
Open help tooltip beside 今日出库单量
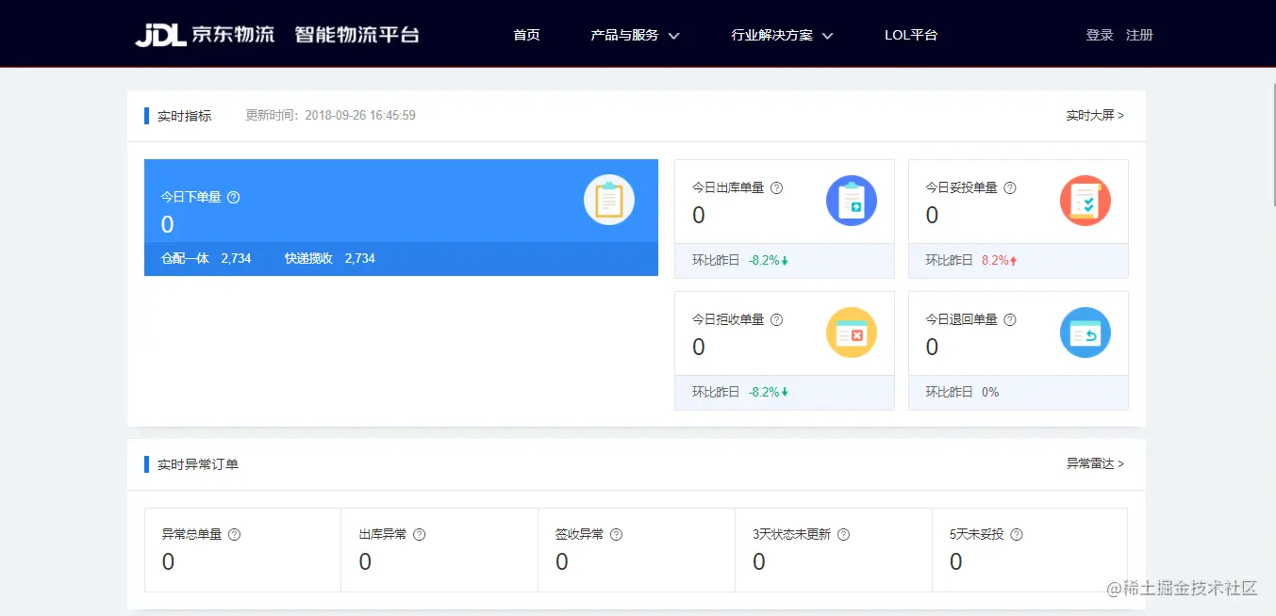777,187
